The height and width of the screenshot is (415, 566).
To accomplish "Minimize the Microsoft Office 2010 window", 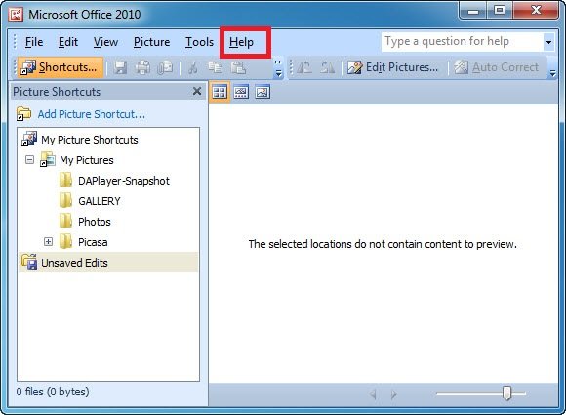I will 473,10.
